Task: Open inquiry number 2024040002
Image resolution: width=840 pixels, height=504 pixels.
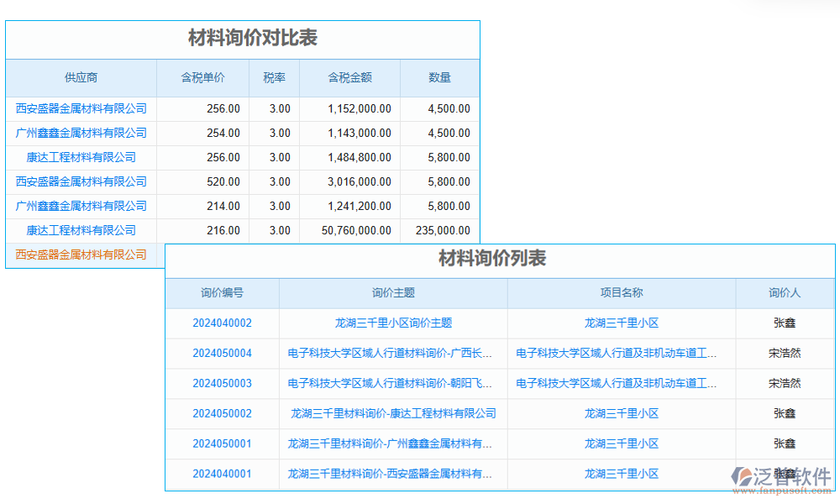Action: pyautogui.click(x=221, y=323)
